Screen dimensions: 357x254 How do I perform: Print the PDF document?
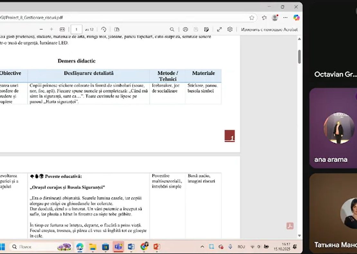185,29
